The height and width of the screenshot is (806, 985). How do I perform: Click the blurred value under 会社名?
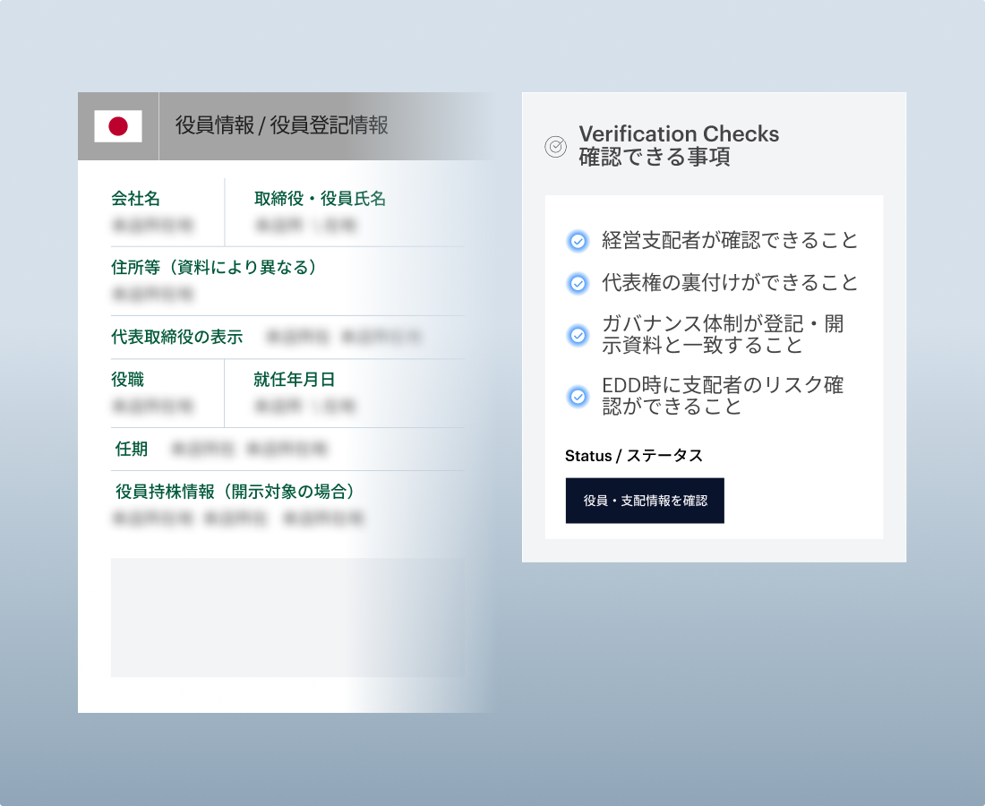(x=152, y=225)
